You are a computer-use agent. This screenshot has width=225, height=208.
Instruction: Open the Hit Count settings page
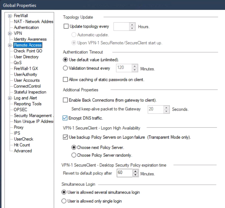(22, 145)
